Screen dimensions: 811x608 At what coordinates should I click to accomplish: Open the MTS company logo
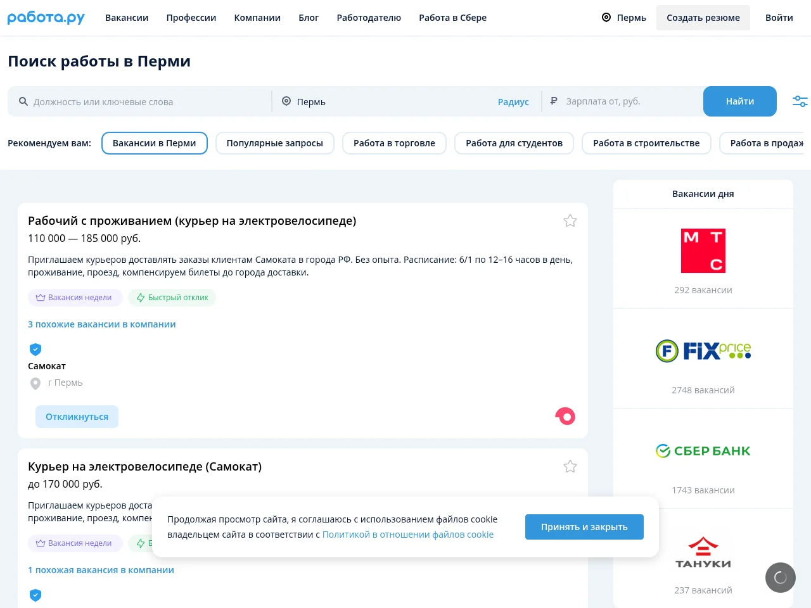click(x=703, y=251)
